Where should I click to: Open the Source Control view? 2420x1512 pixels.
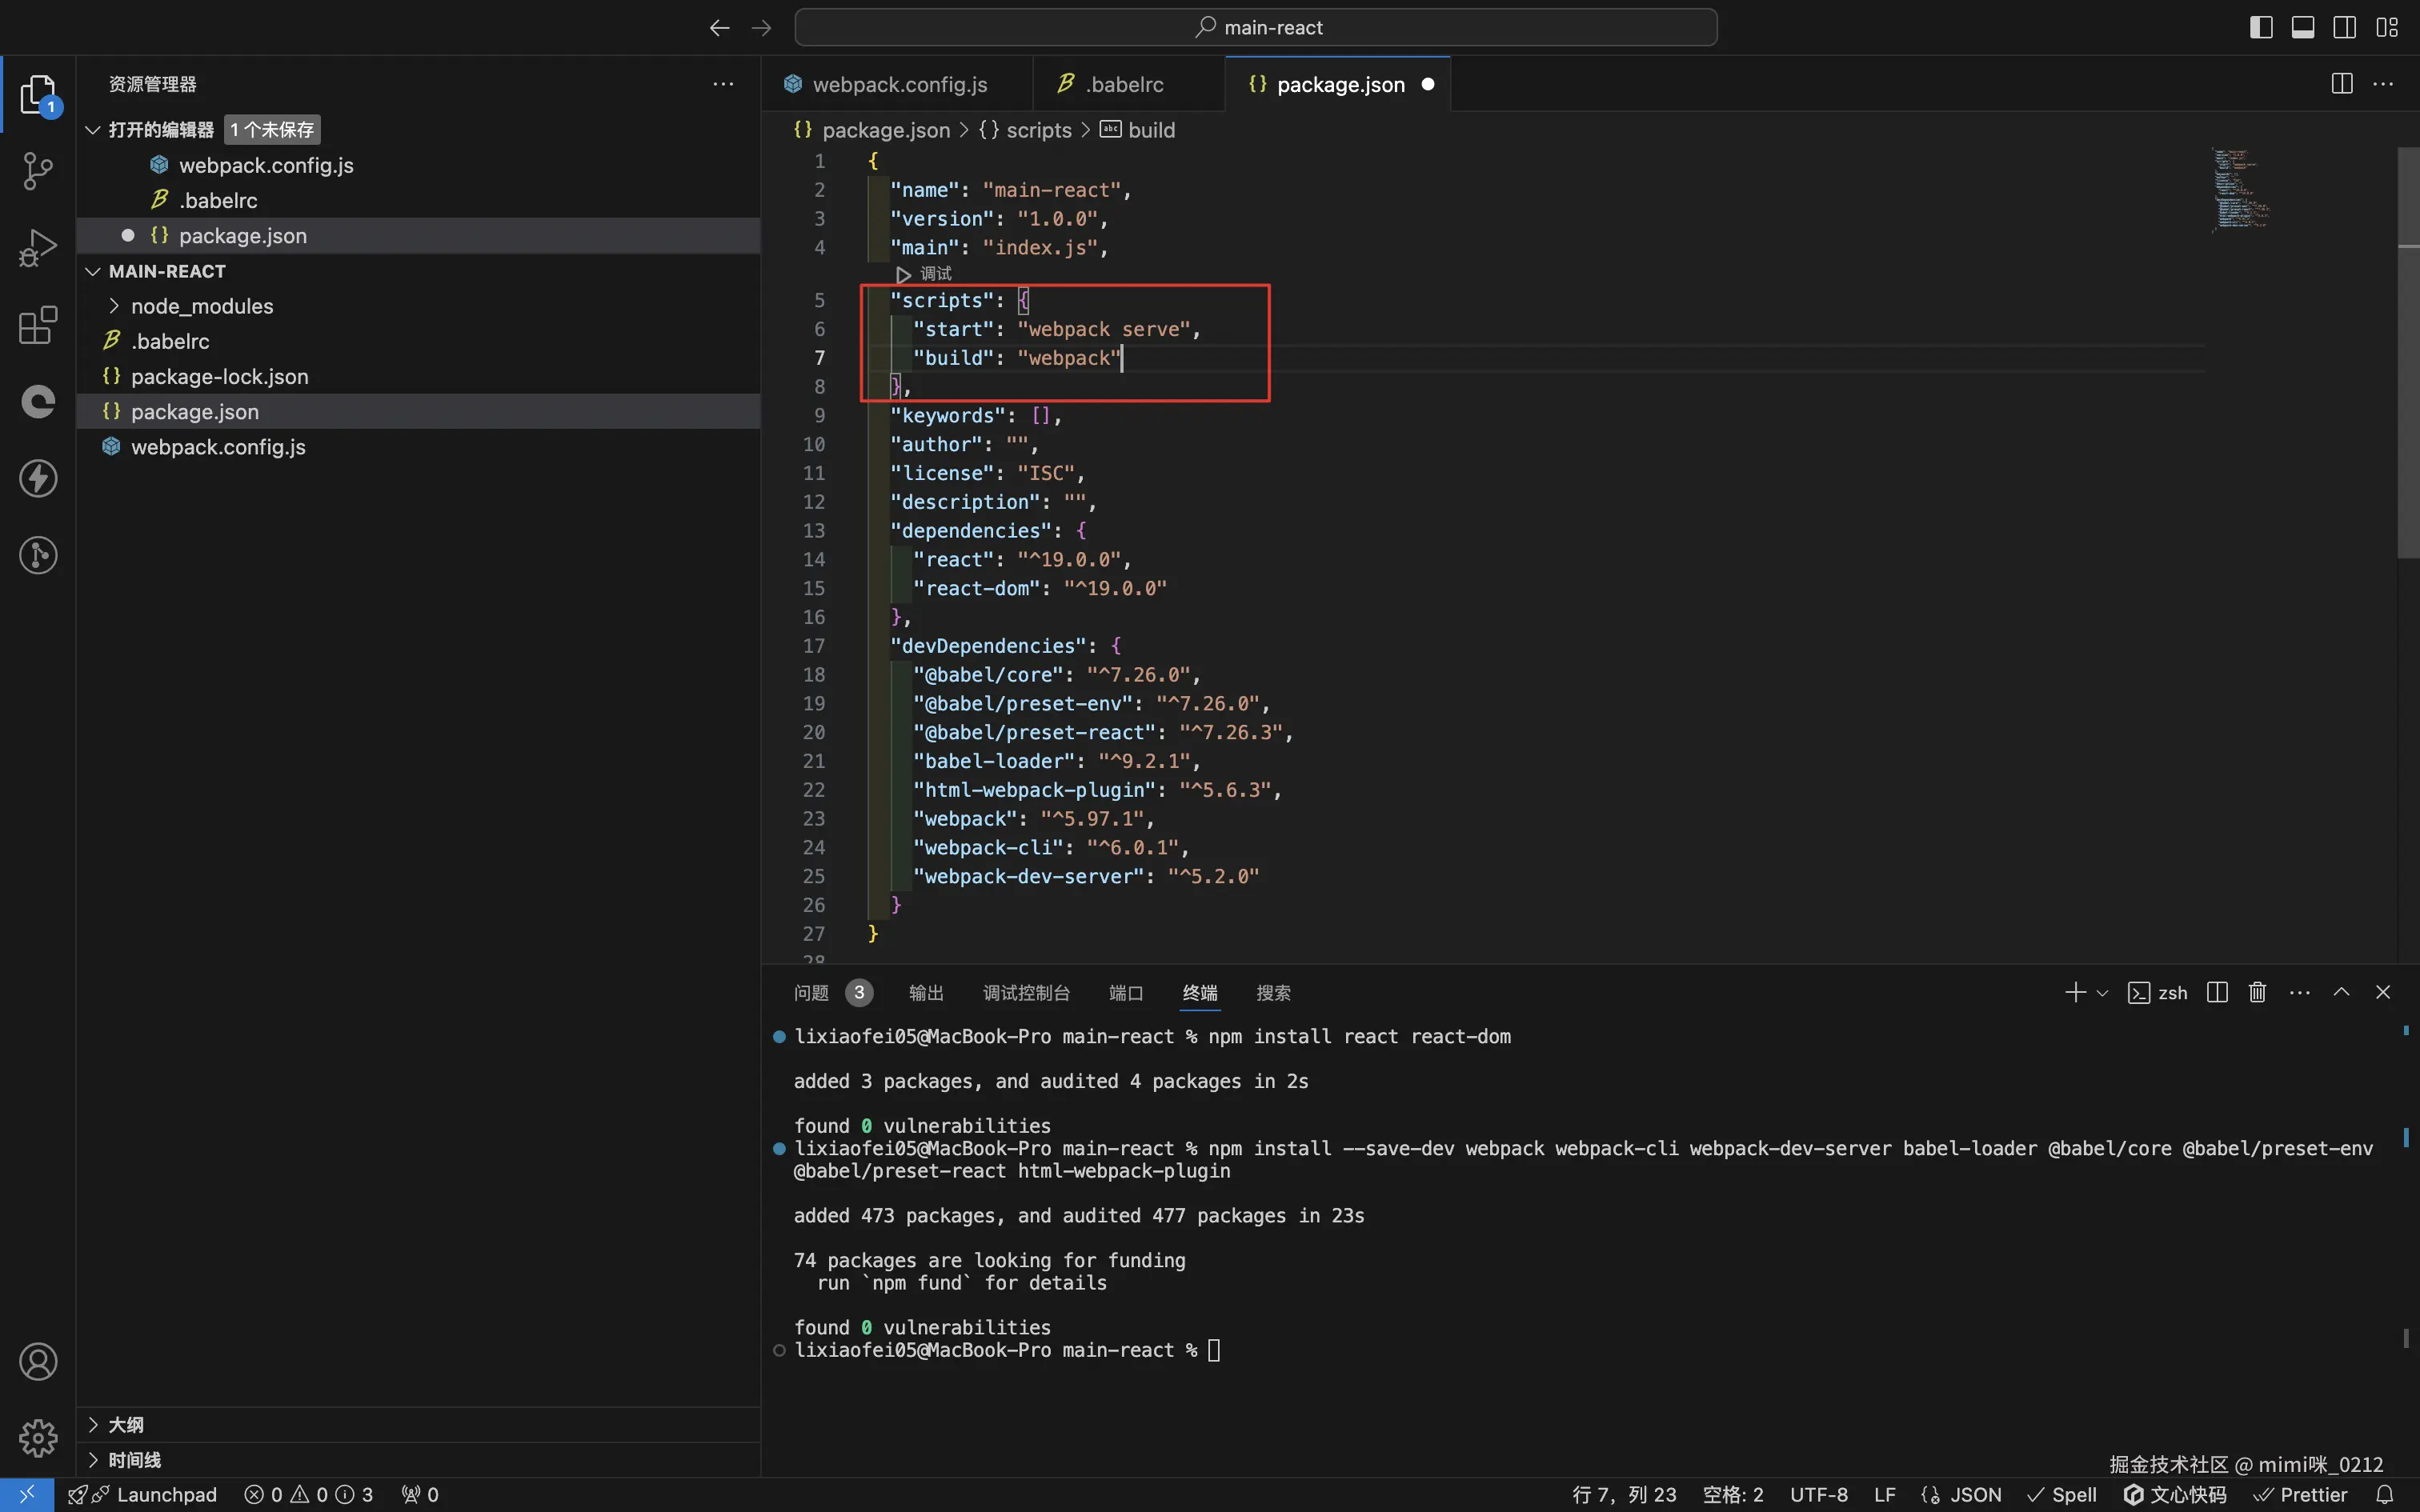(38, 171)
